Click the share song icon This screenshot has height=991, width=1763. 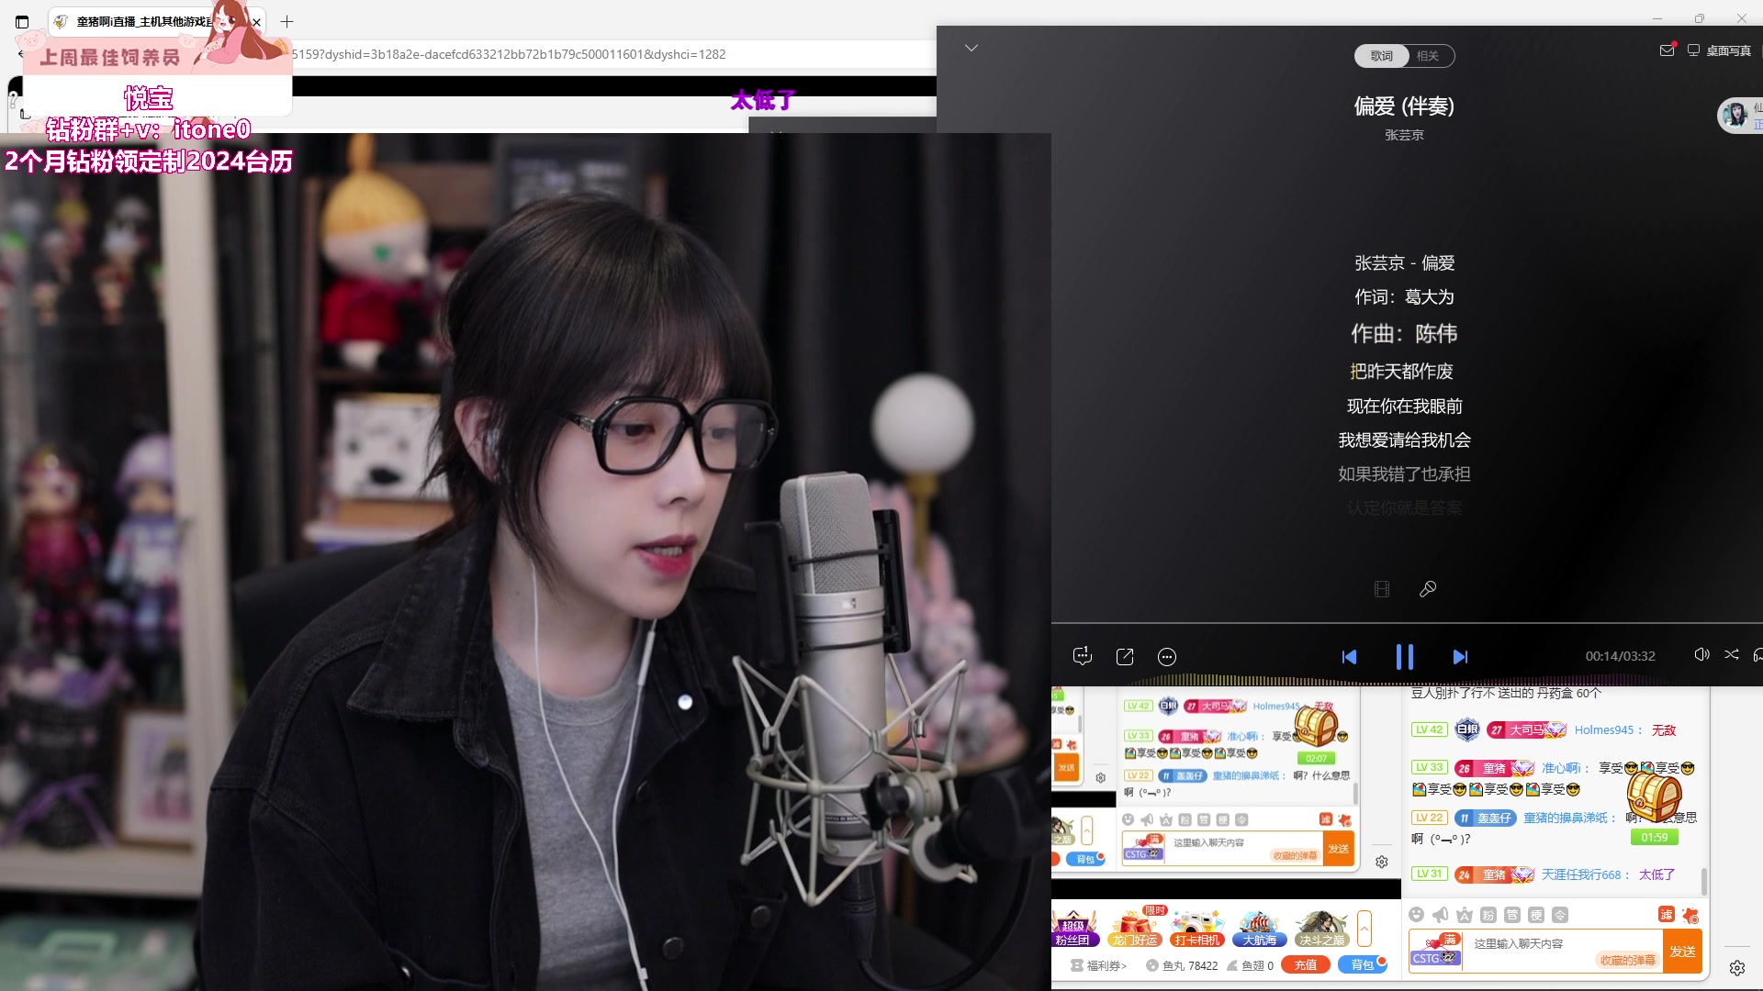(x=1125, y=656)
